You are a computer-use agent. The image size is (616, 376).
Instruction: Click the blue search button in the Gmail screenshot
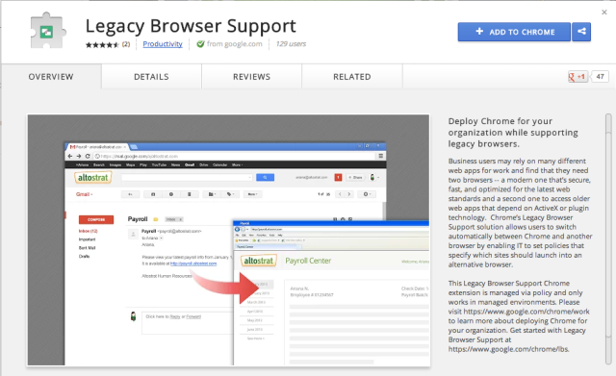point(266,178)
